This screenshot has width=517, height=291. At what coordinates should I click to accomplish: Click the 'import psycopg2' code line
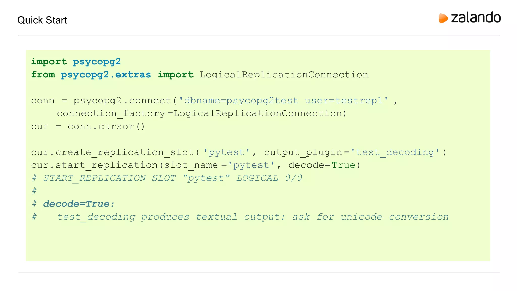[x=76, y=62]
